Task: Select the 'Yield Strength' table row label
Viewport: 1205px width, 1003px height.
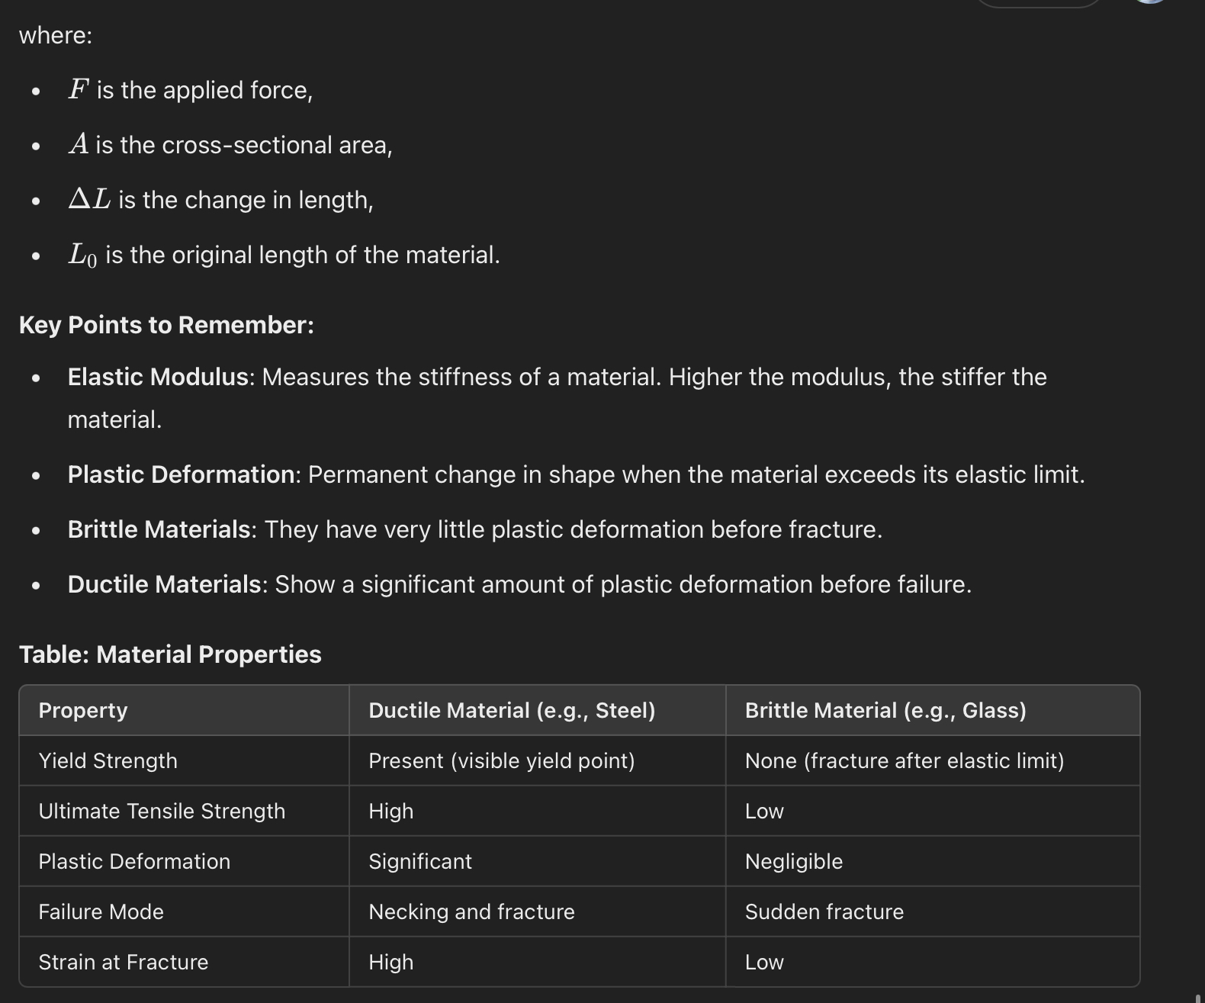Action: tap(108, 760)
